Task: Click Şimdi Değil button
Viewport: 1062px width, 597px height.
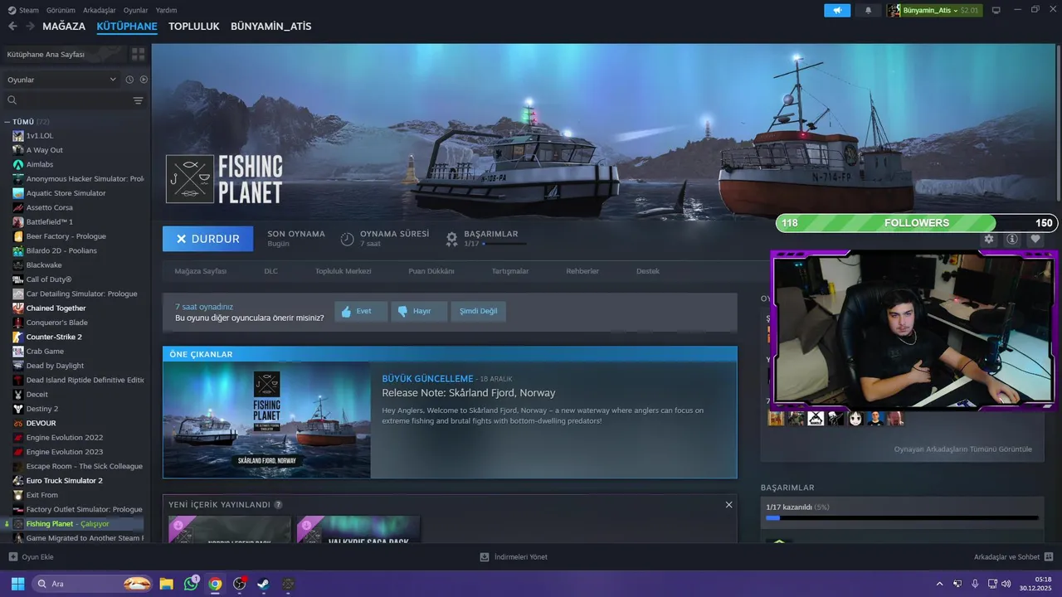Action: click(479, 312)
